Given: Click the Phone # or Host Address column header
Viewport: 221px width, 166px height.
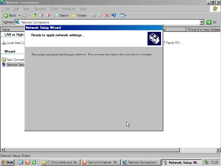Looking at the screenshot, I should (203, 30).
